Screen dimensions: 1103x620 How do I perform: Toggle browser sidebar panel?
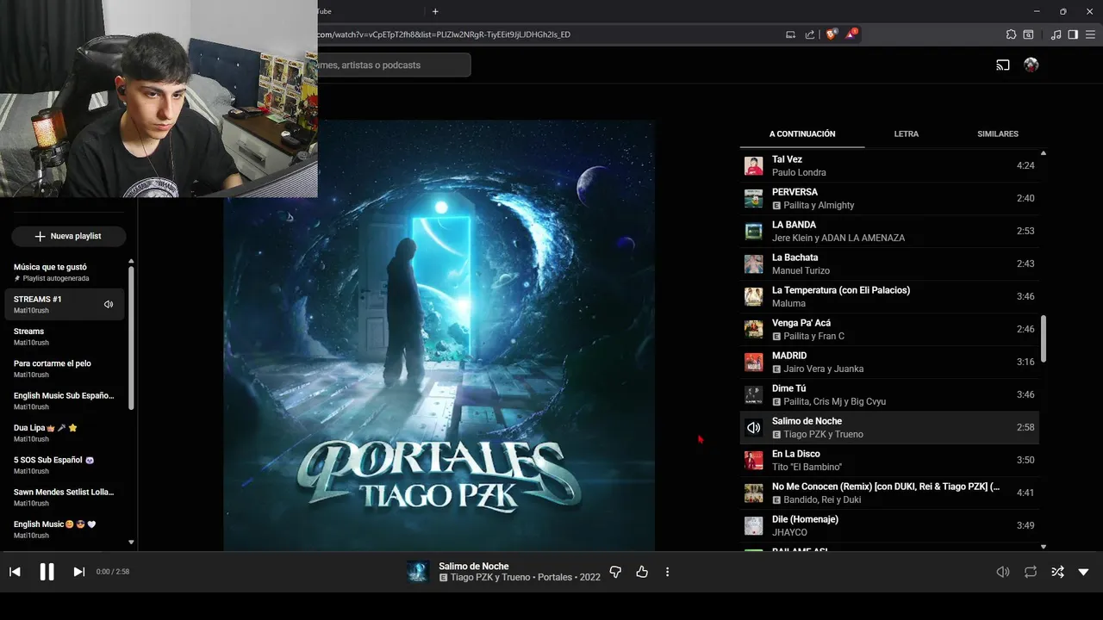(1073, 34)
